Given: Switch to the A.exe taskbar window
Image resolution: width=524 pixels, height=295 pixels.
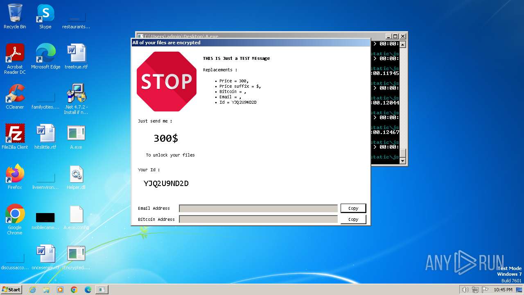Looking at the screenshot, I should tap(102, 290).
